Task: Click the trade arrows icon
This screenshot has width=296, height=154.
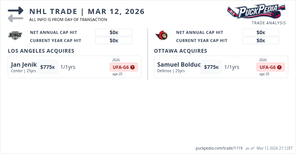Action: (16, 14)
